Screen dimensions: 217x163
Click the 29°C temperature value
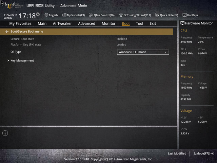tap(201, 42)
